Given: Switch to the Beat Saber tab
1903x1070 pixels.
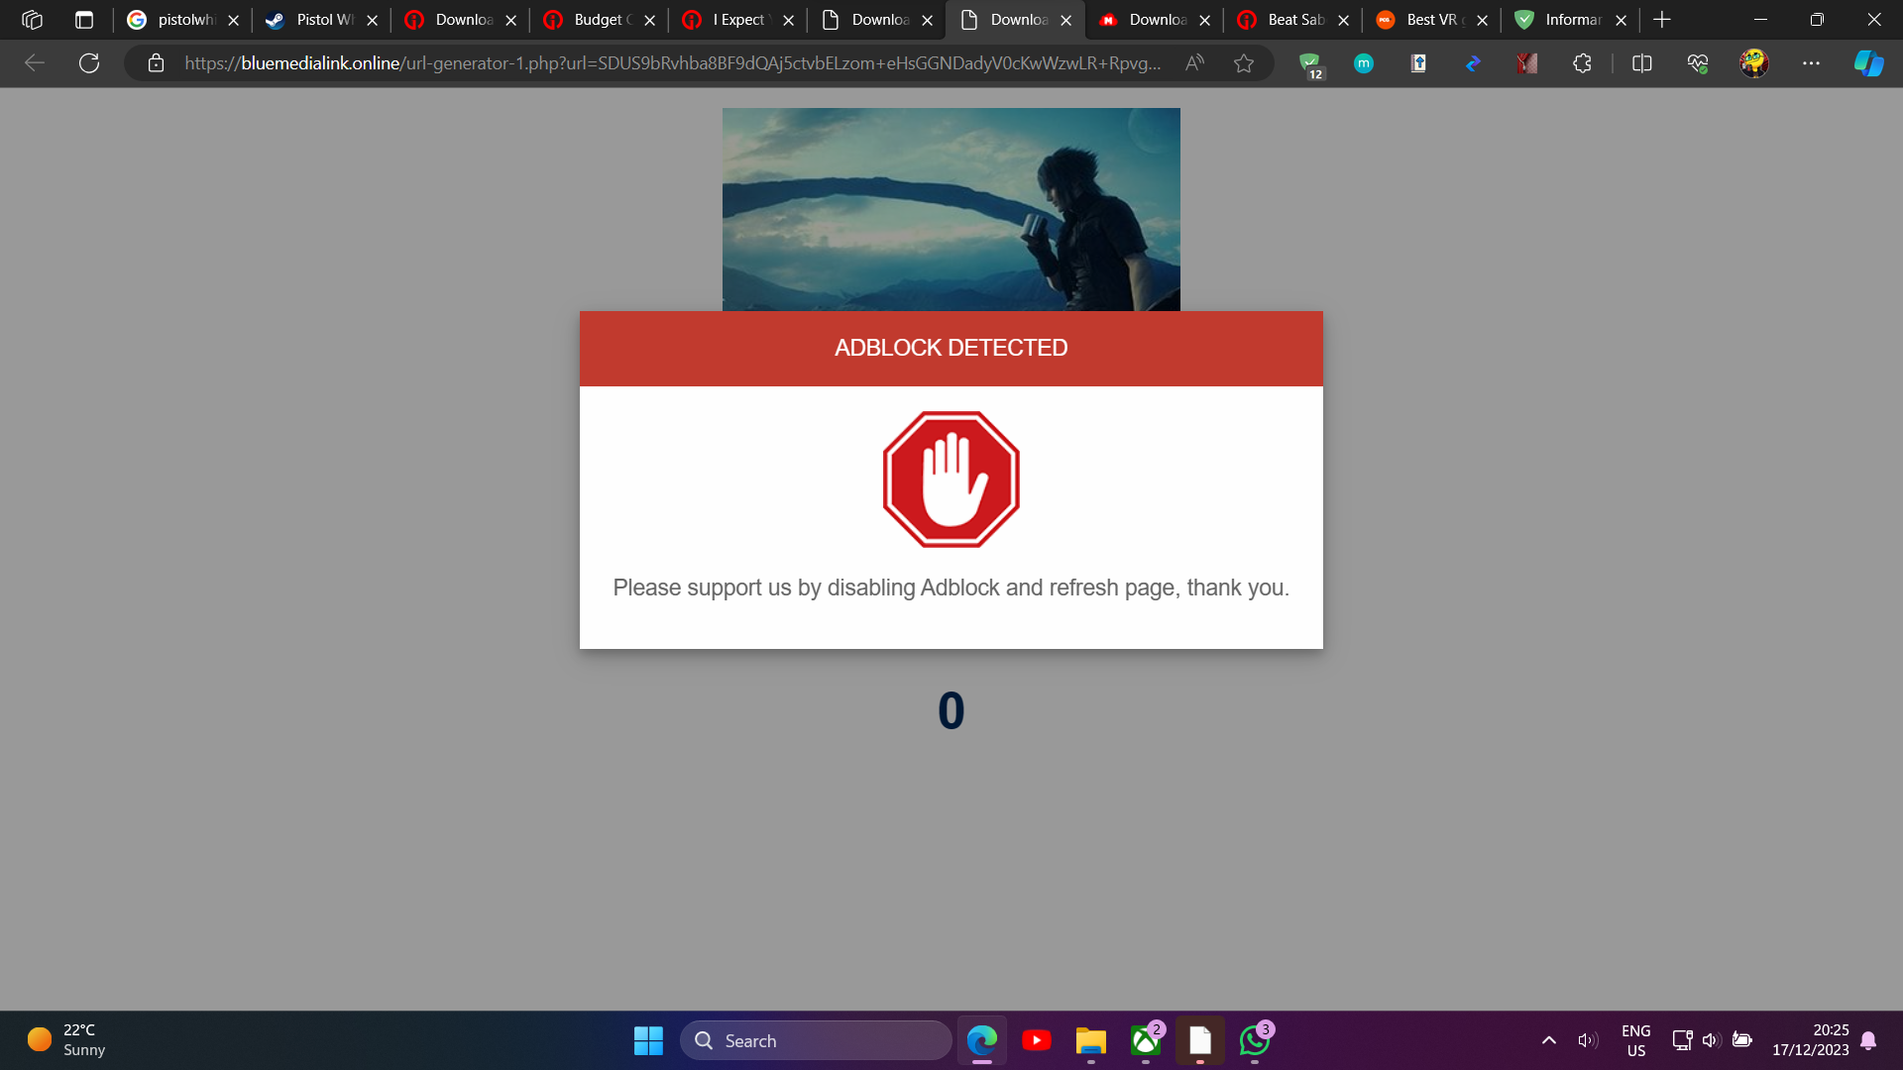Looking at the screenshot, I should tap(1288, 20).
